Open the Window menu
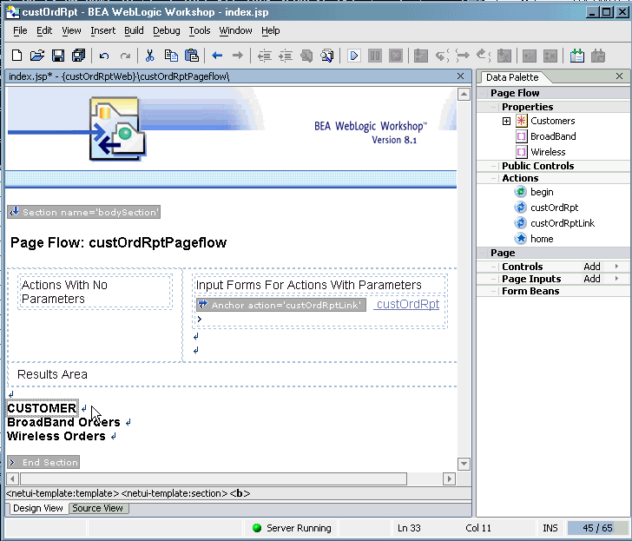This screenshot has height=541, width=632. point(235,30)
